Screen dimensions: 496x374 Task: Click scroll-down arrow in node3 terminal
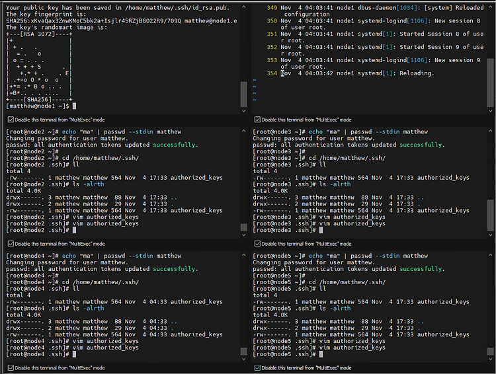[x=490, y=235]
